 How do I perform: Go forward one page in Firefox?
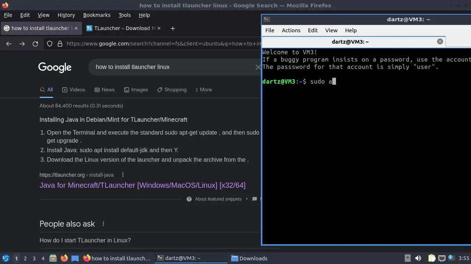22,44
